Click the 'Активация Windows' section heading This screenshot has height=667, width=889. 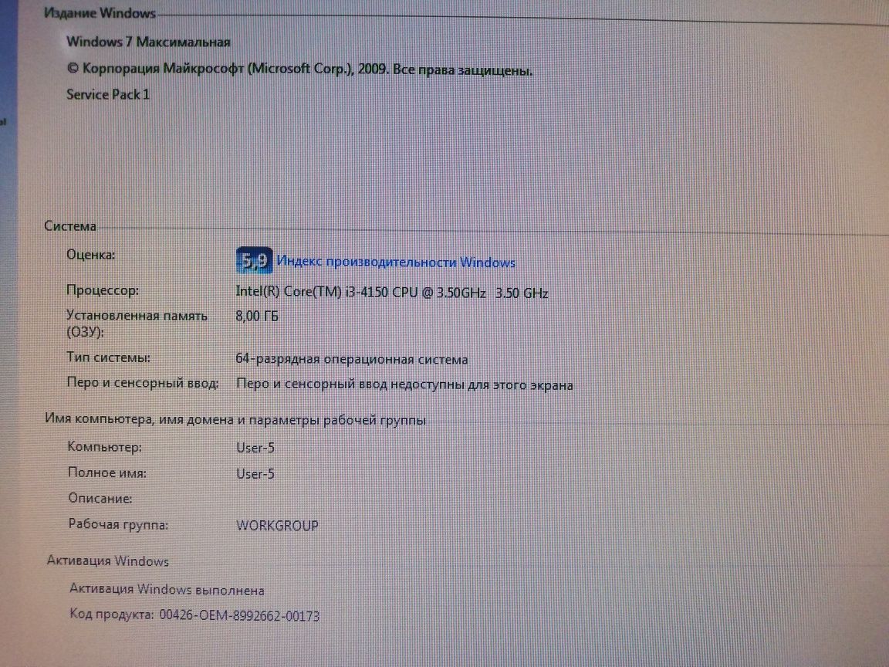108,561
